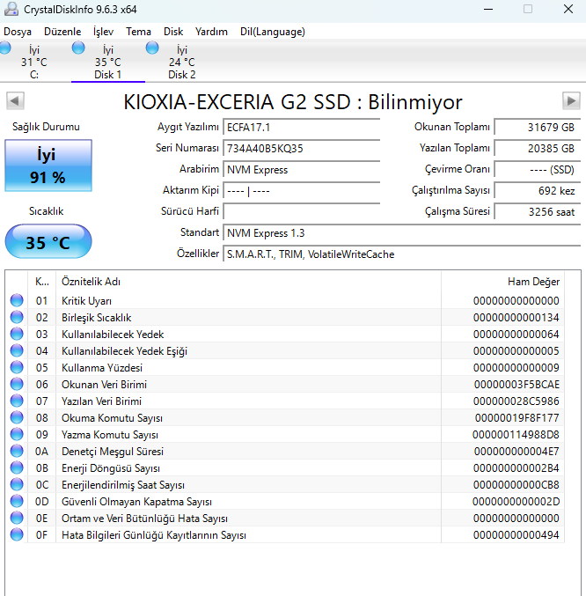Click the previous disk left arrow

pyautogui.click(x=15, y=100)
